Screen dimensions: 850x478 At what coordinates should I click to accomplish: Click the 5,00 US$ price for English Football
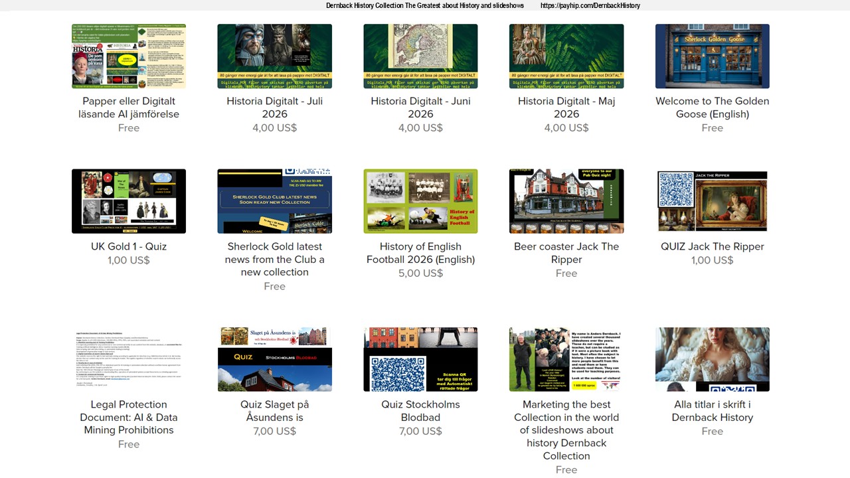tap(420, 274)
